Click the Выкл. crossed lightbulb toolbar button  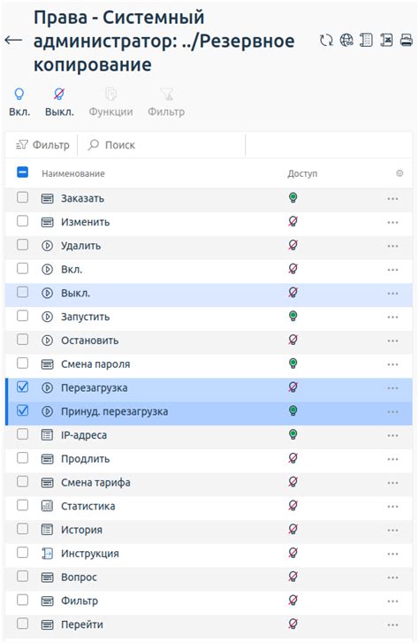click(59, 102)
